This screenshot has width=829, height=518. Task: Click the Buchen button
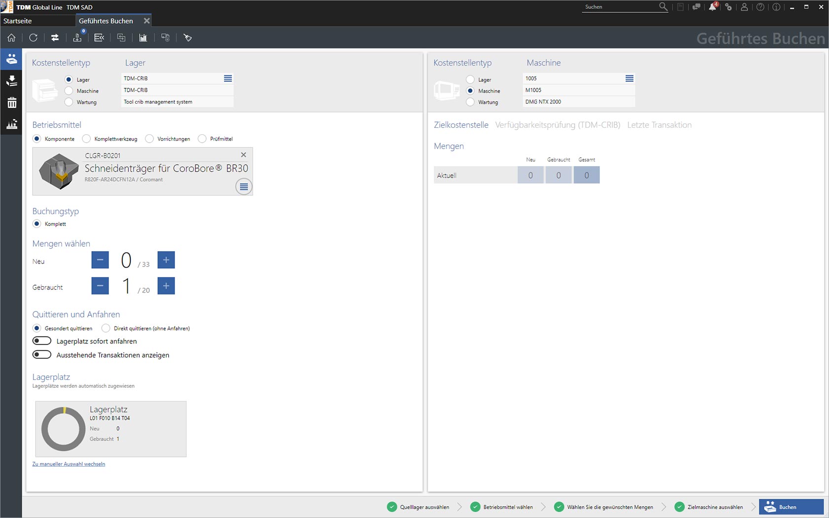click(791, 507)
